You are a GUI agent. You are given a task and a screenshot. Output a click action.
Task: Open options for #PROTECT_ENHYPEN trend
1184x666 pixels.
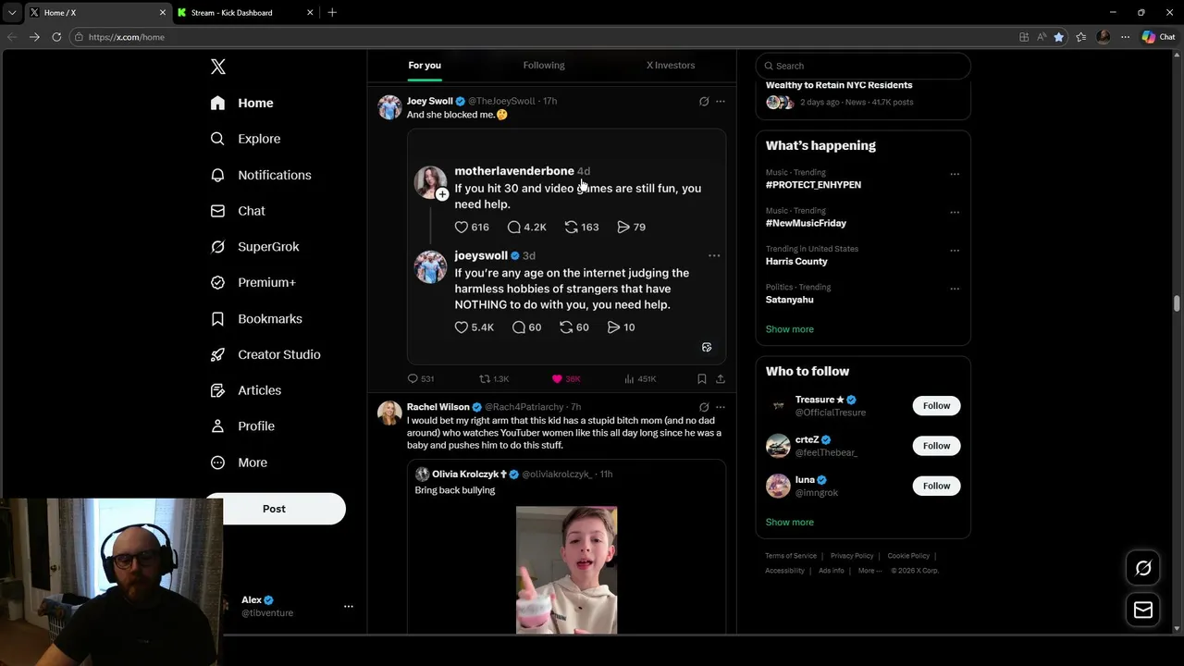(955, 174)
